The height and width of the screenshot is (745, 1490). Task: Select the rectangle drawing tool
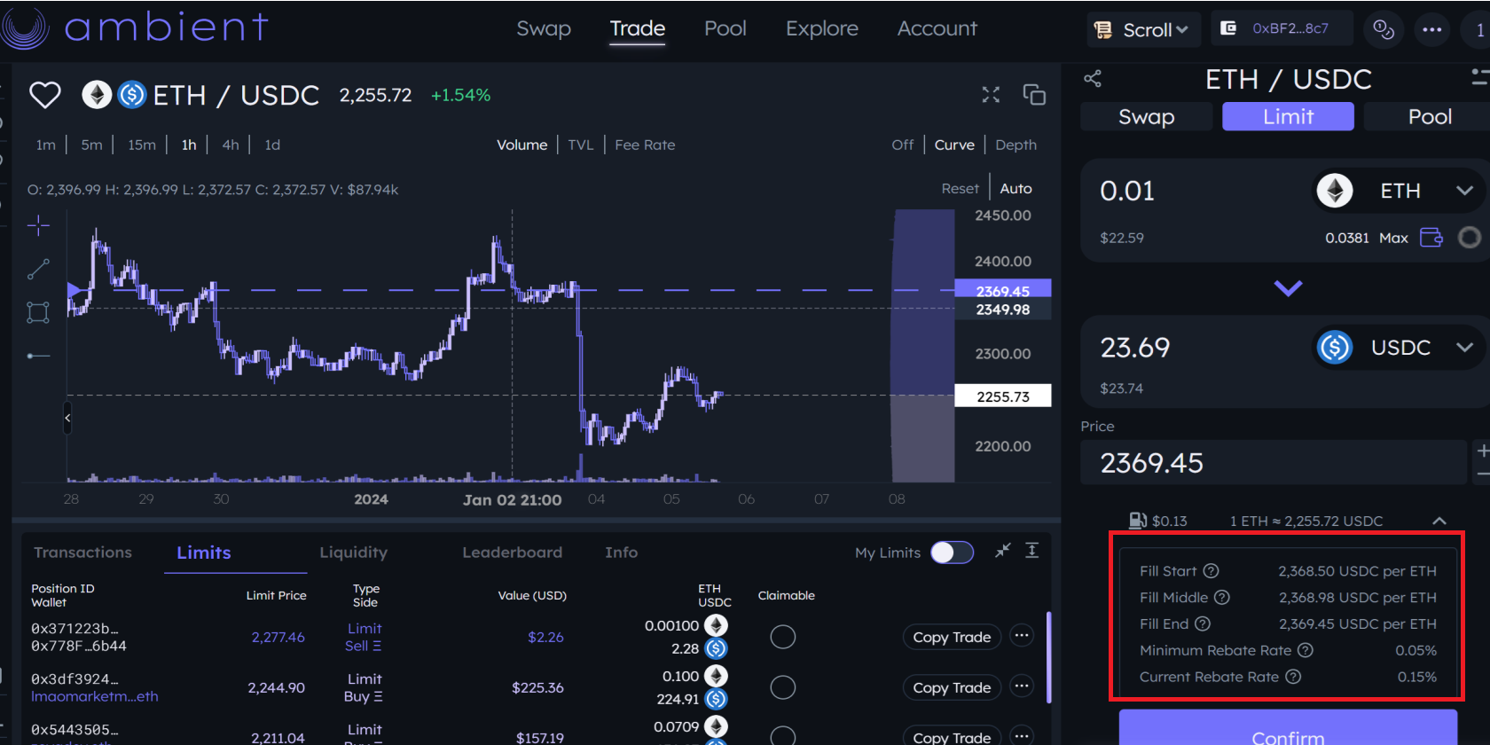[x=38, y=312]
